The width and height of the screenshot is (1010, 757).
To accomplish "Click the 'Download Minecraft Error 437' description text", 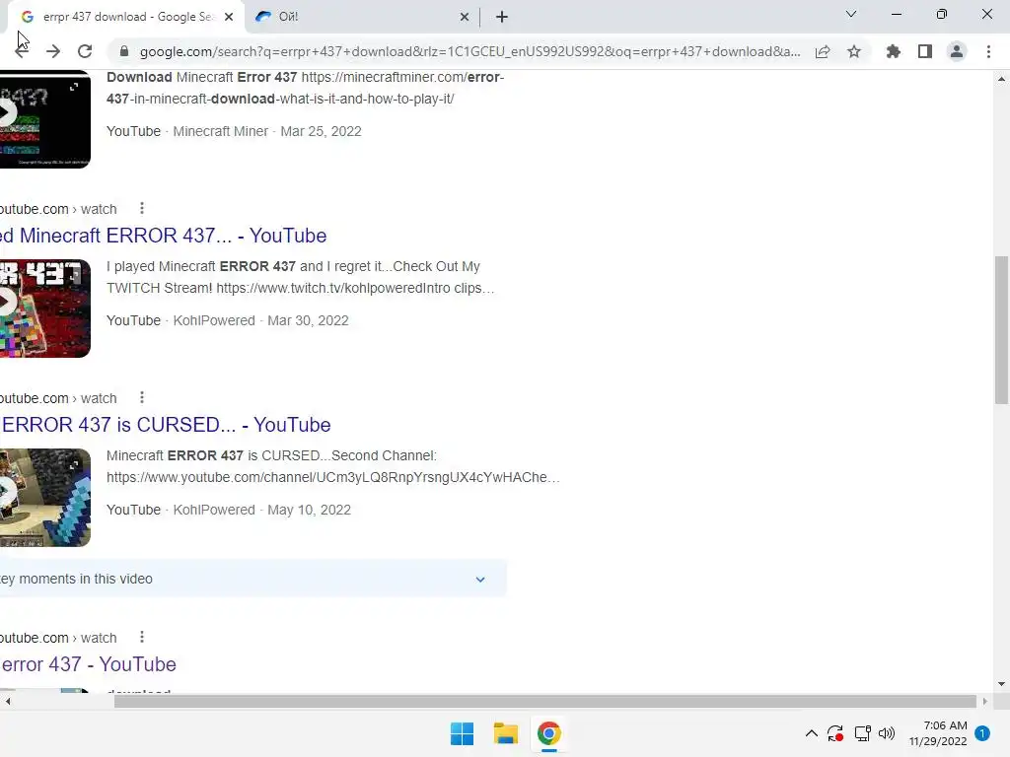I will [x=306, y=88].
